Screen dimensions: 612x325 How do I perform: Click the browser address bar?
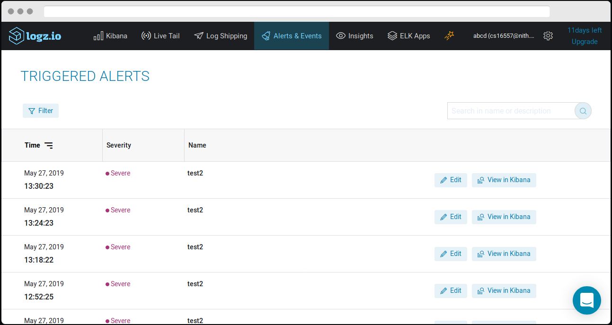297,11
